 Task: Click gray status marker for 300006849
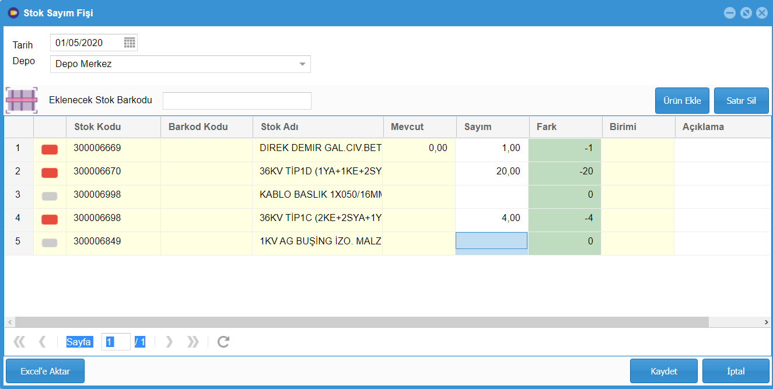click(50, 243)
